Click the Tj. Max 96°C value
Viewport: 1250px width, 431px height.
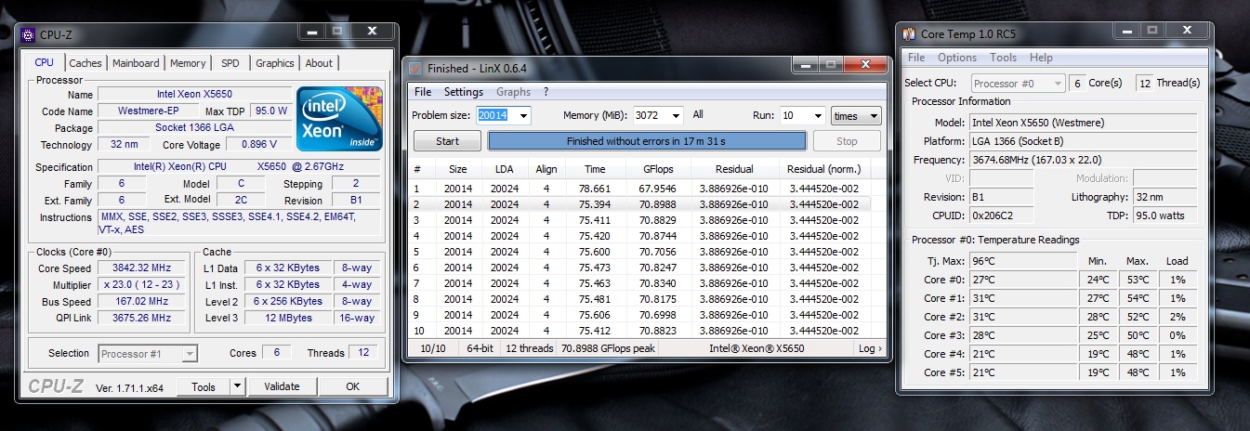pyautogui.click(x=1022, y=261)
